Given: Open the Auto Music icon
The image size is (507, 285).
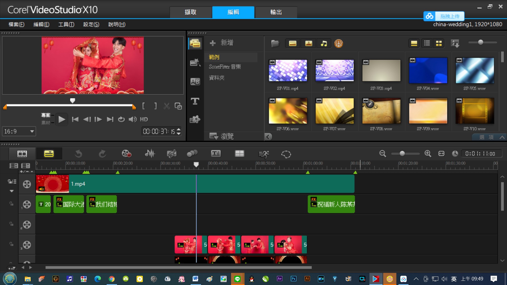Looking at the screenshot, I should point(172,154).
